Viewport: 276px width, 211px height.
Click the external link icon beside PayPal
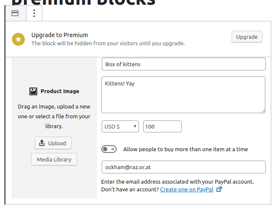point(219,189)
